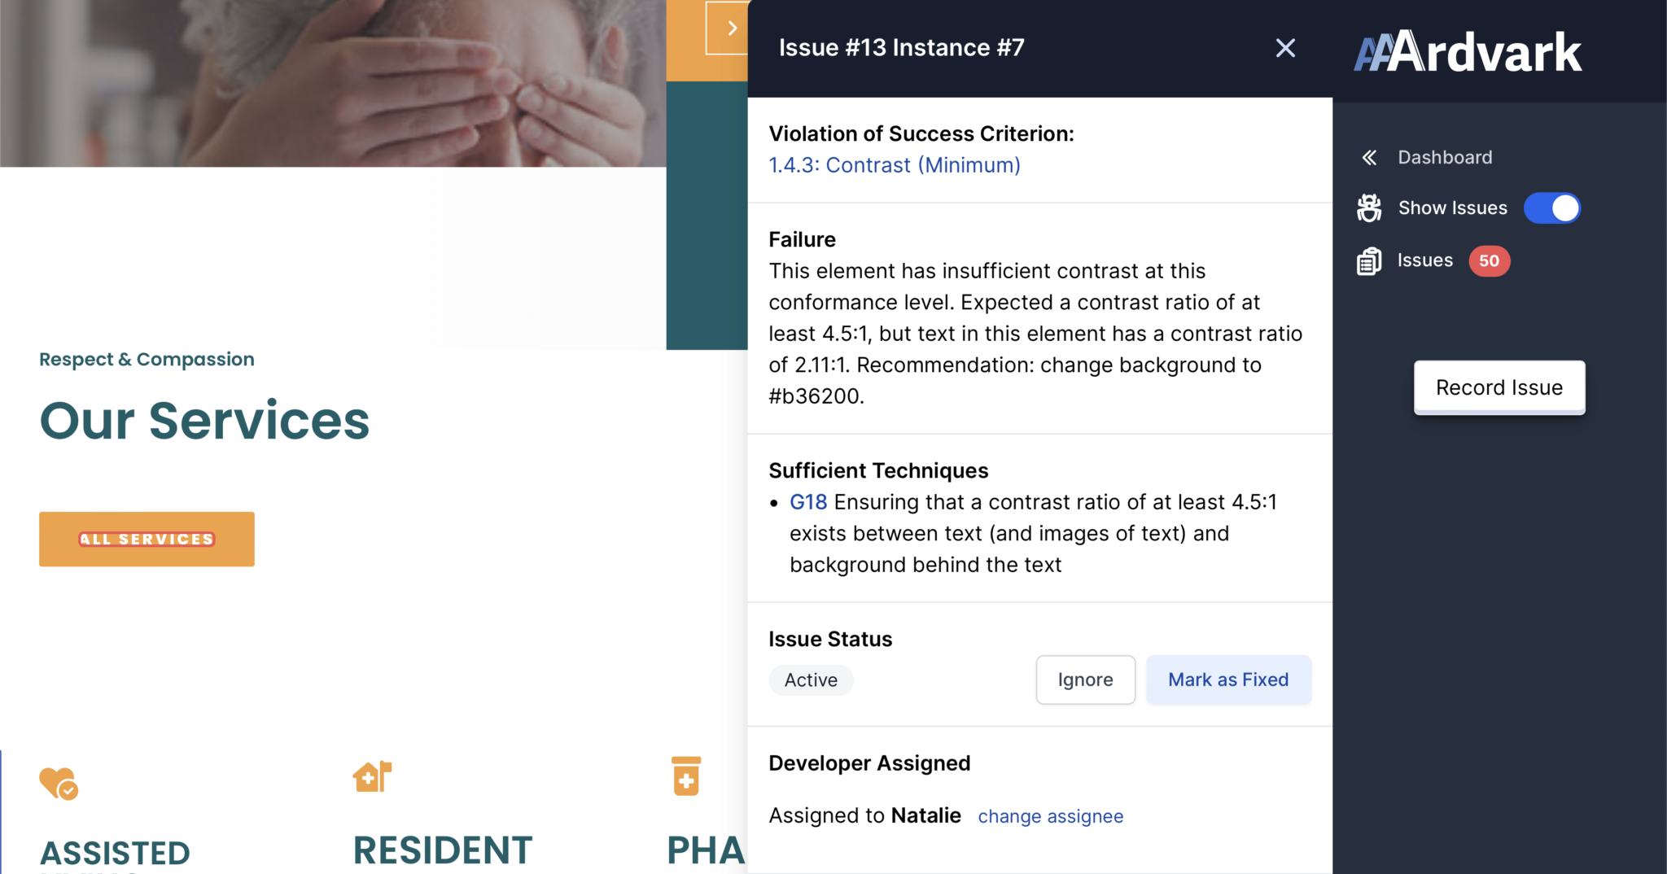Screen dimensions: 1667x874
Task: Toggle the Show Issues switch off
Action: tap(1551, 208)
